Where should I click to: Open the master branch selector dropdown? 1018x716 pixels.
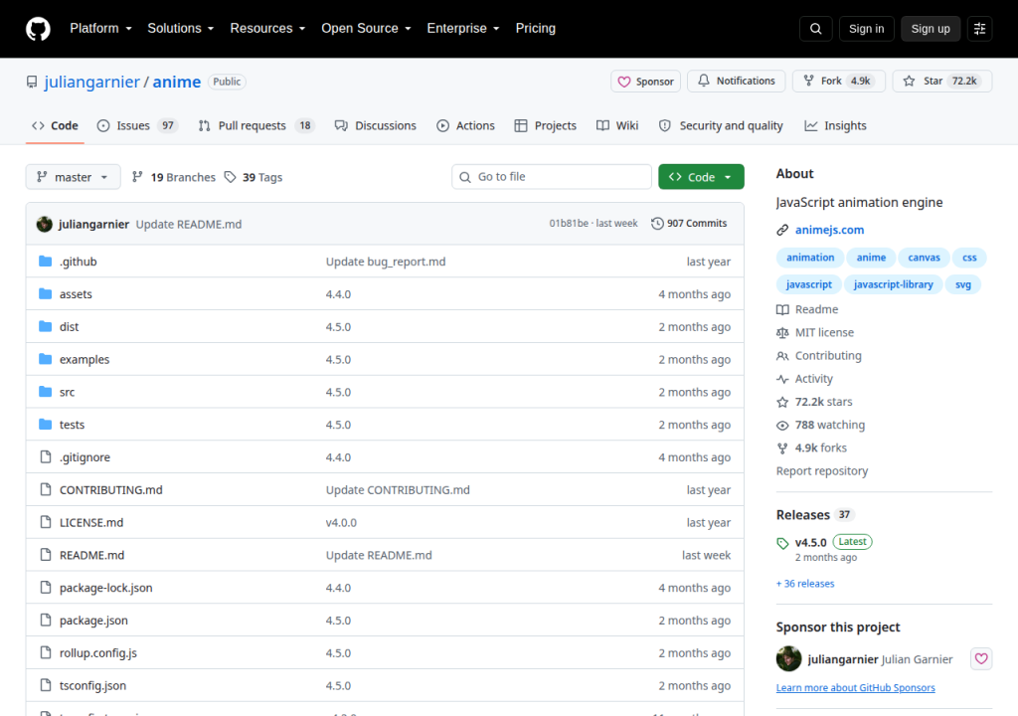point(73,177)
